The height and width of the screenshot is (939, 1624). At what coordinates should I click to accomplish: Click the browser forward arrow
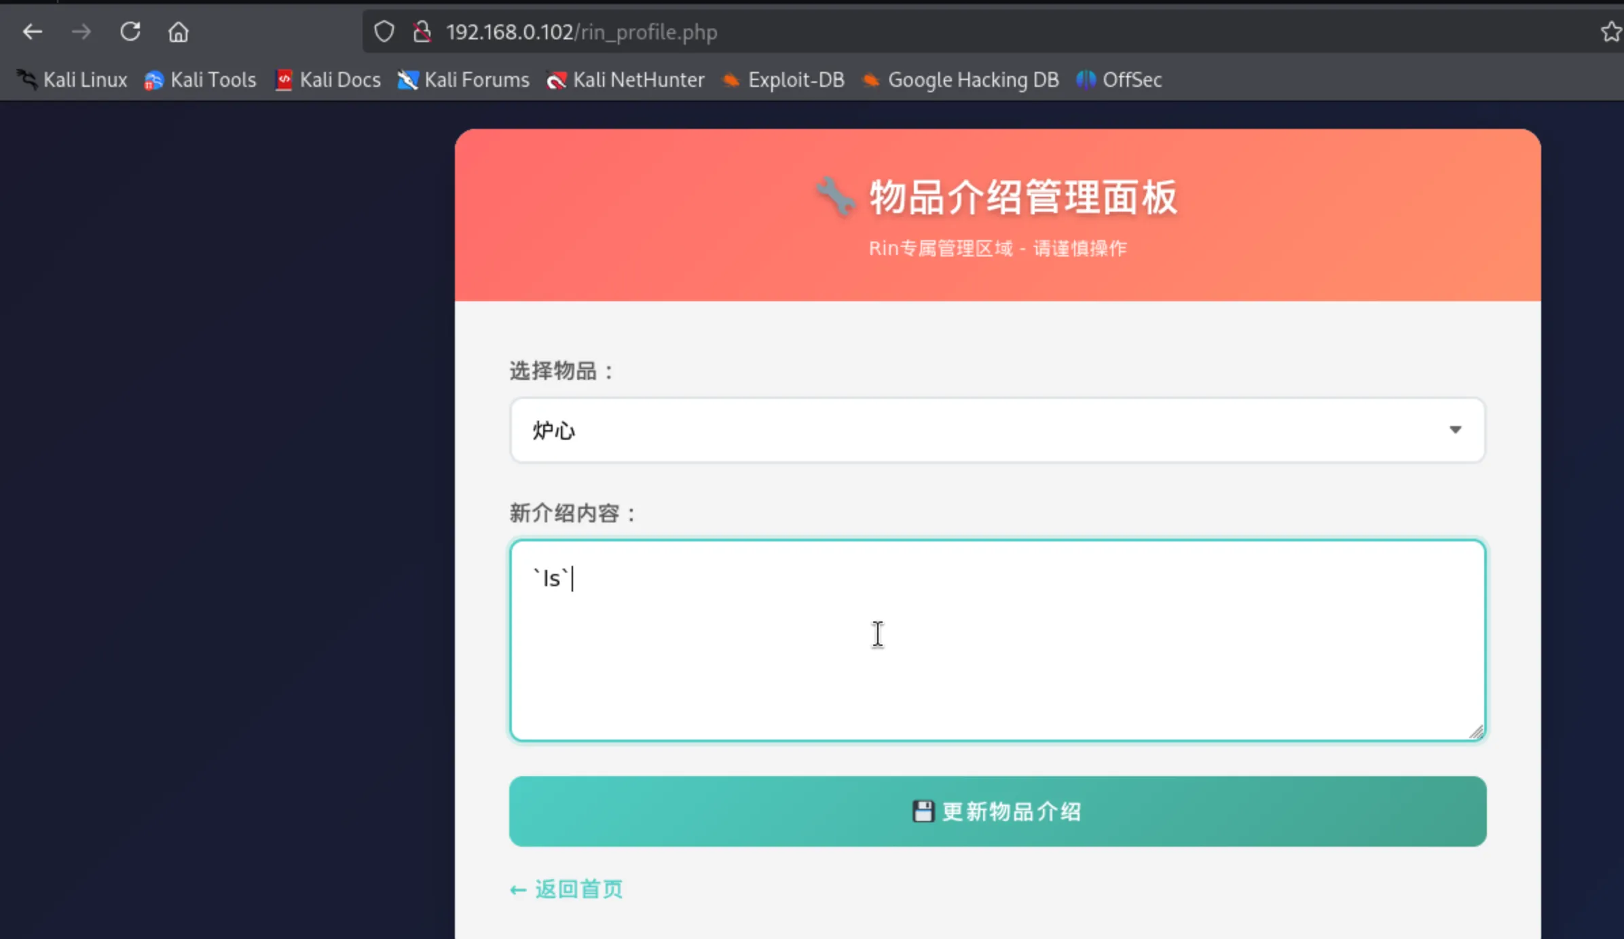(x=81, y=32)
